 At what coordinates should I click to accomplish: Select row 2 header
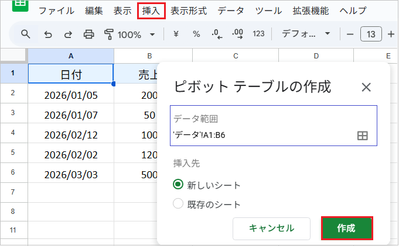13,93
